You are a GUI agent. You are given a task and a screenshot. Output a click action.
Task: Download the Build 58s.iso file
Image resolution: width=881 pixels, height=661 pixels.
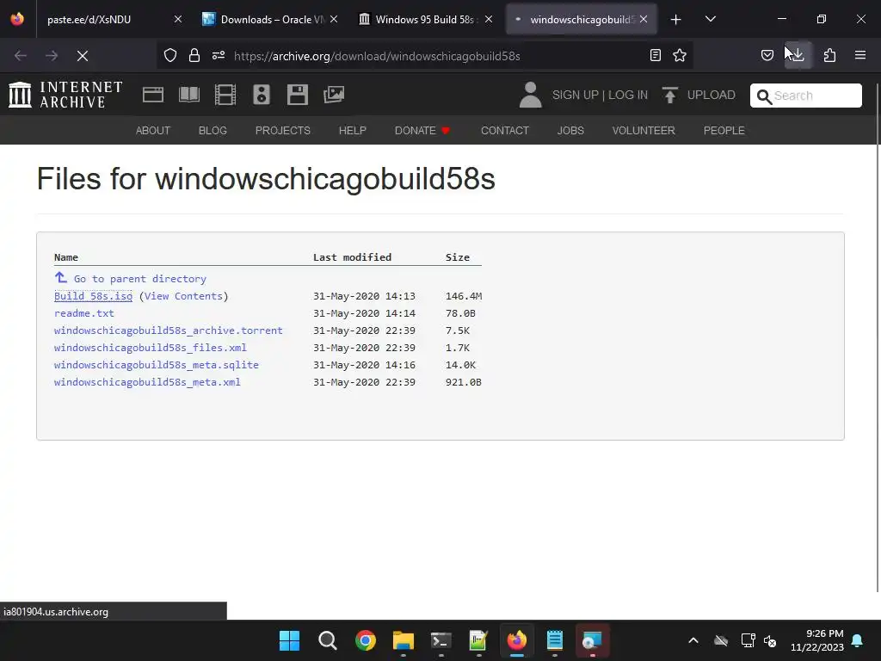pos(93,296)
